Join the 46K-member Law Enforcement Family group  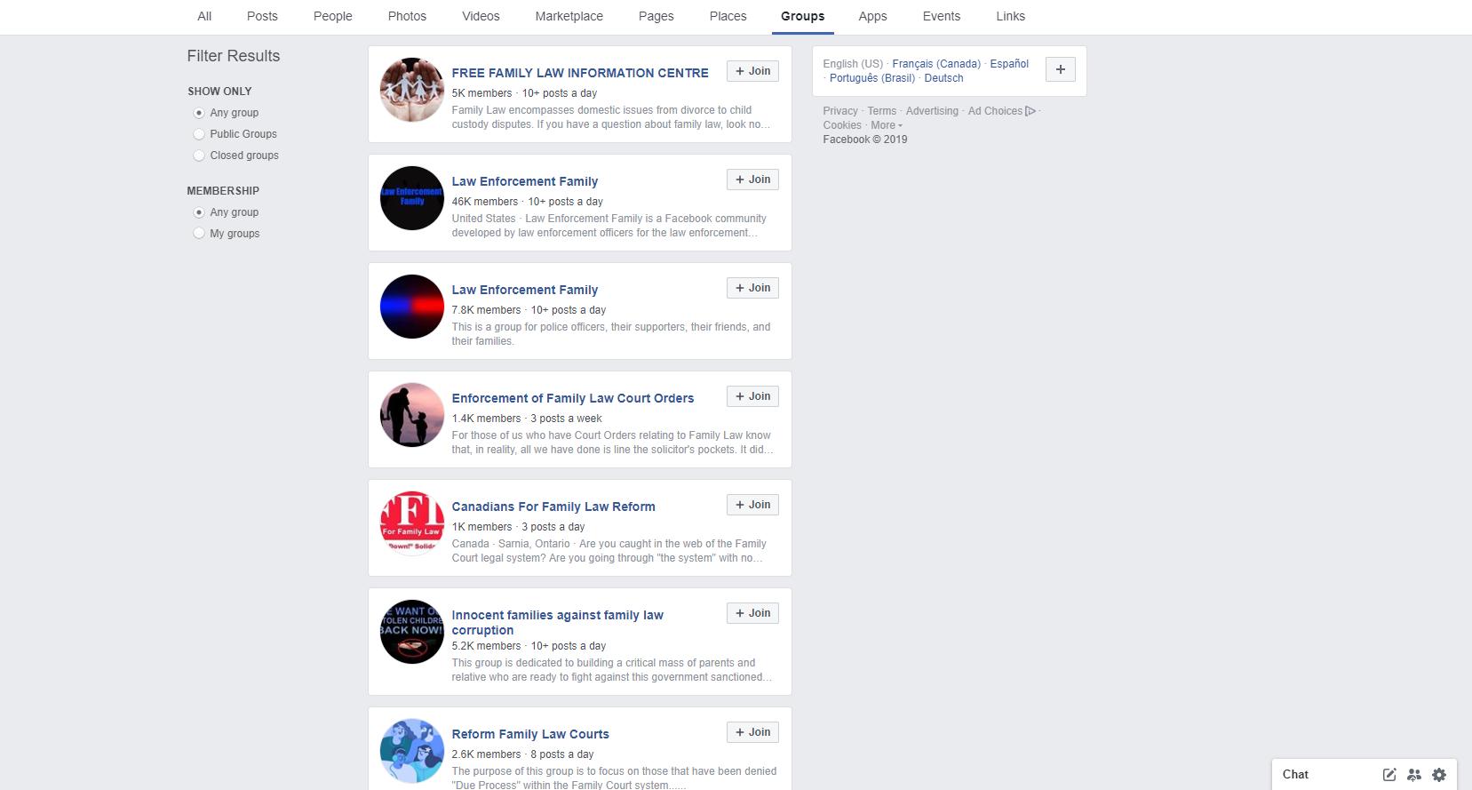click(x=752, y=180)
